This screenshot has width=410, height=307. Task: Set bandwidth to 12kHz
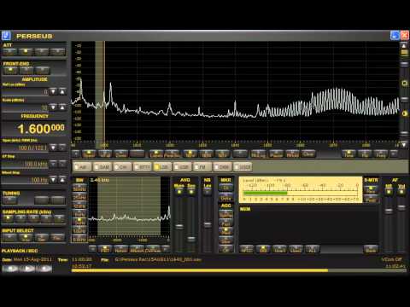(x=79, y=206)
